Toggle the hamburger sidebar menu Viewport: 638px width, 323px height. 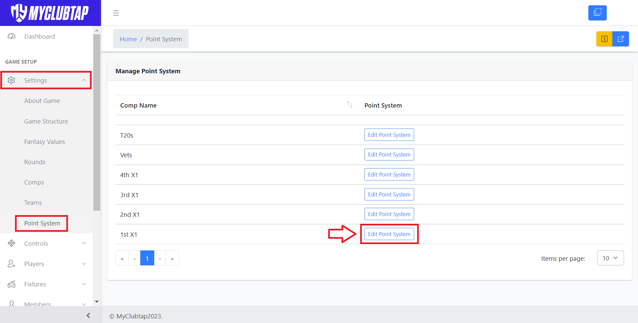tap(116, 13)
